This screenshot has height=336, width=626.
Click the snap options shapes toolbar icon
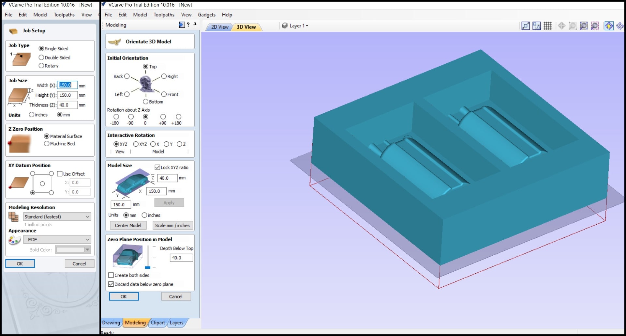(537, 26)
